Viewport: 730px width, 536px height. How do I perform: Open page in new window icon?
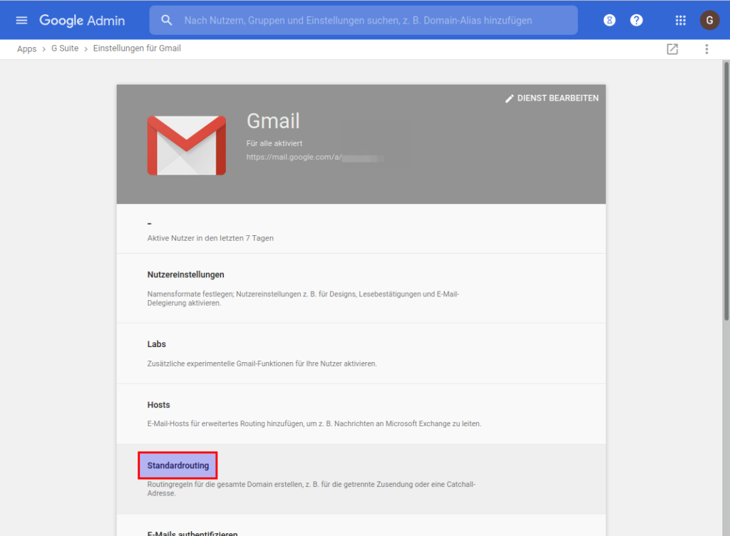pos(672,49)
